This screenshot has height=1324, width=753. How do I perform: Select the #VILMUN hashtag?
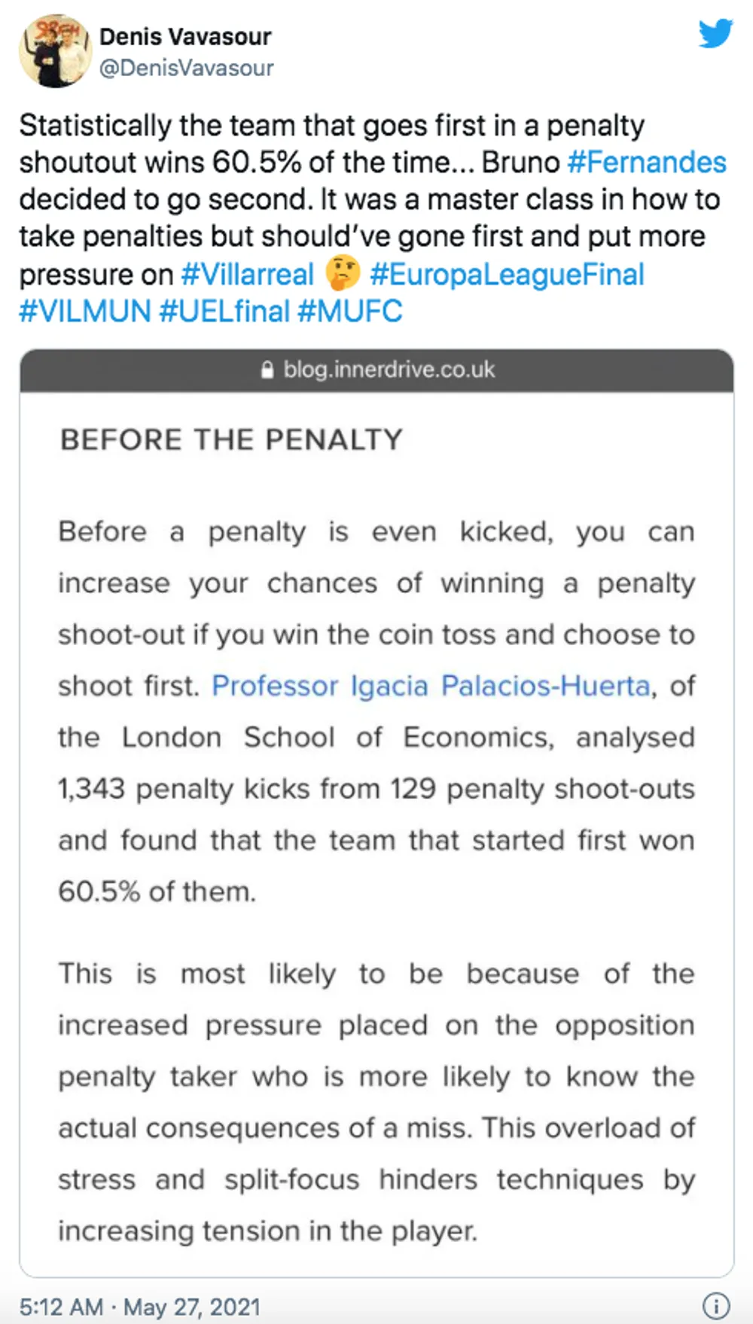(x=85, y=311)
